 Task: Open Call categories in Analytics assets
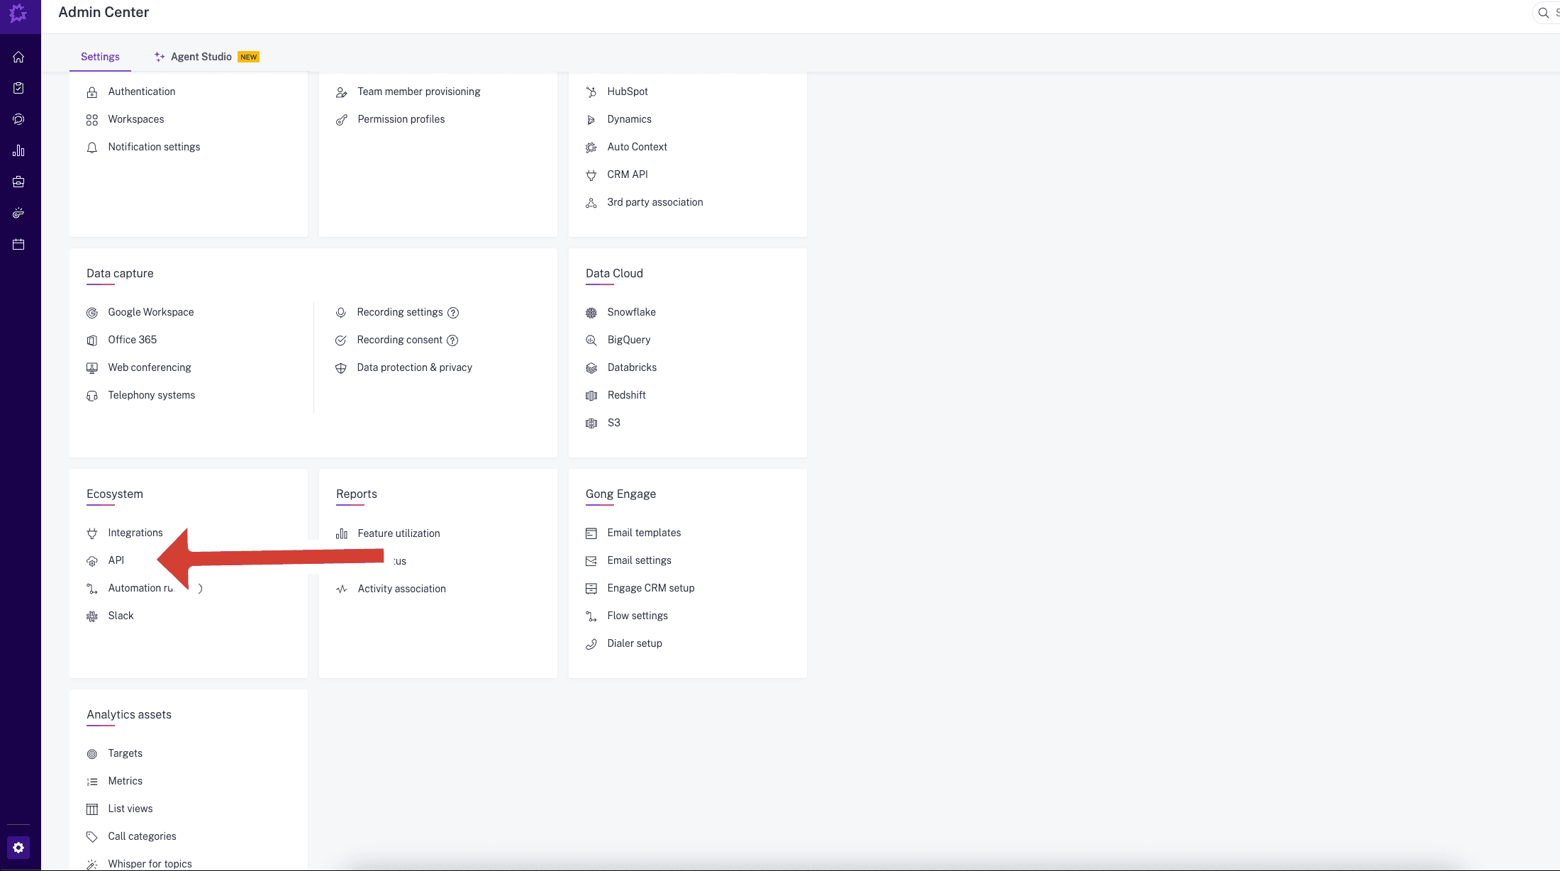pos(142,836)
